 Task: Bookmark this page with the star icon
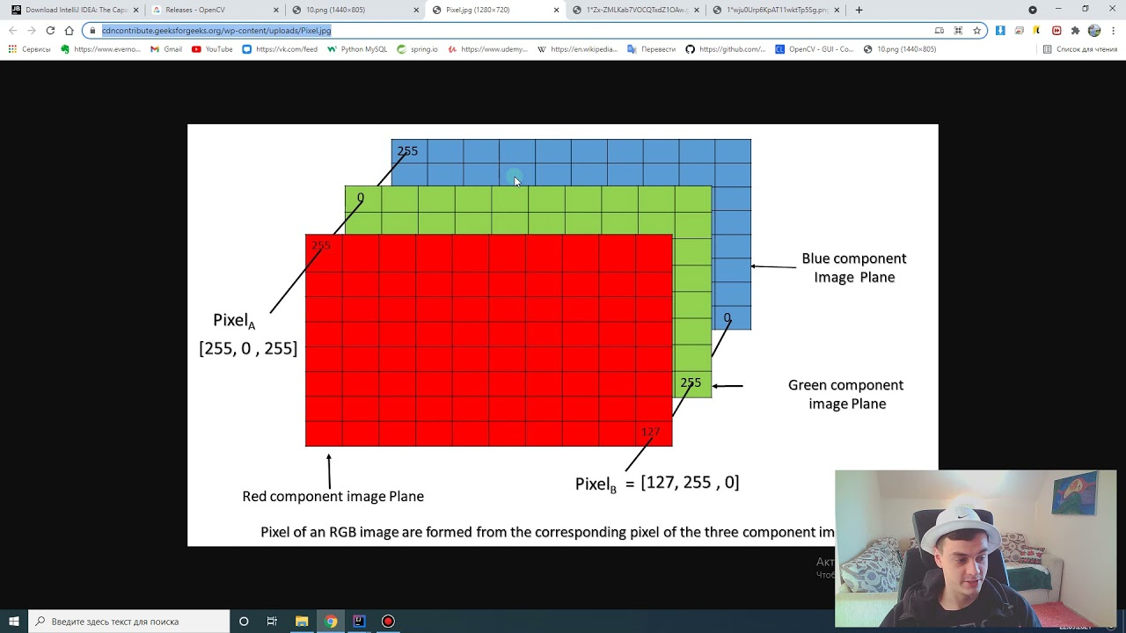click(976, 30)
